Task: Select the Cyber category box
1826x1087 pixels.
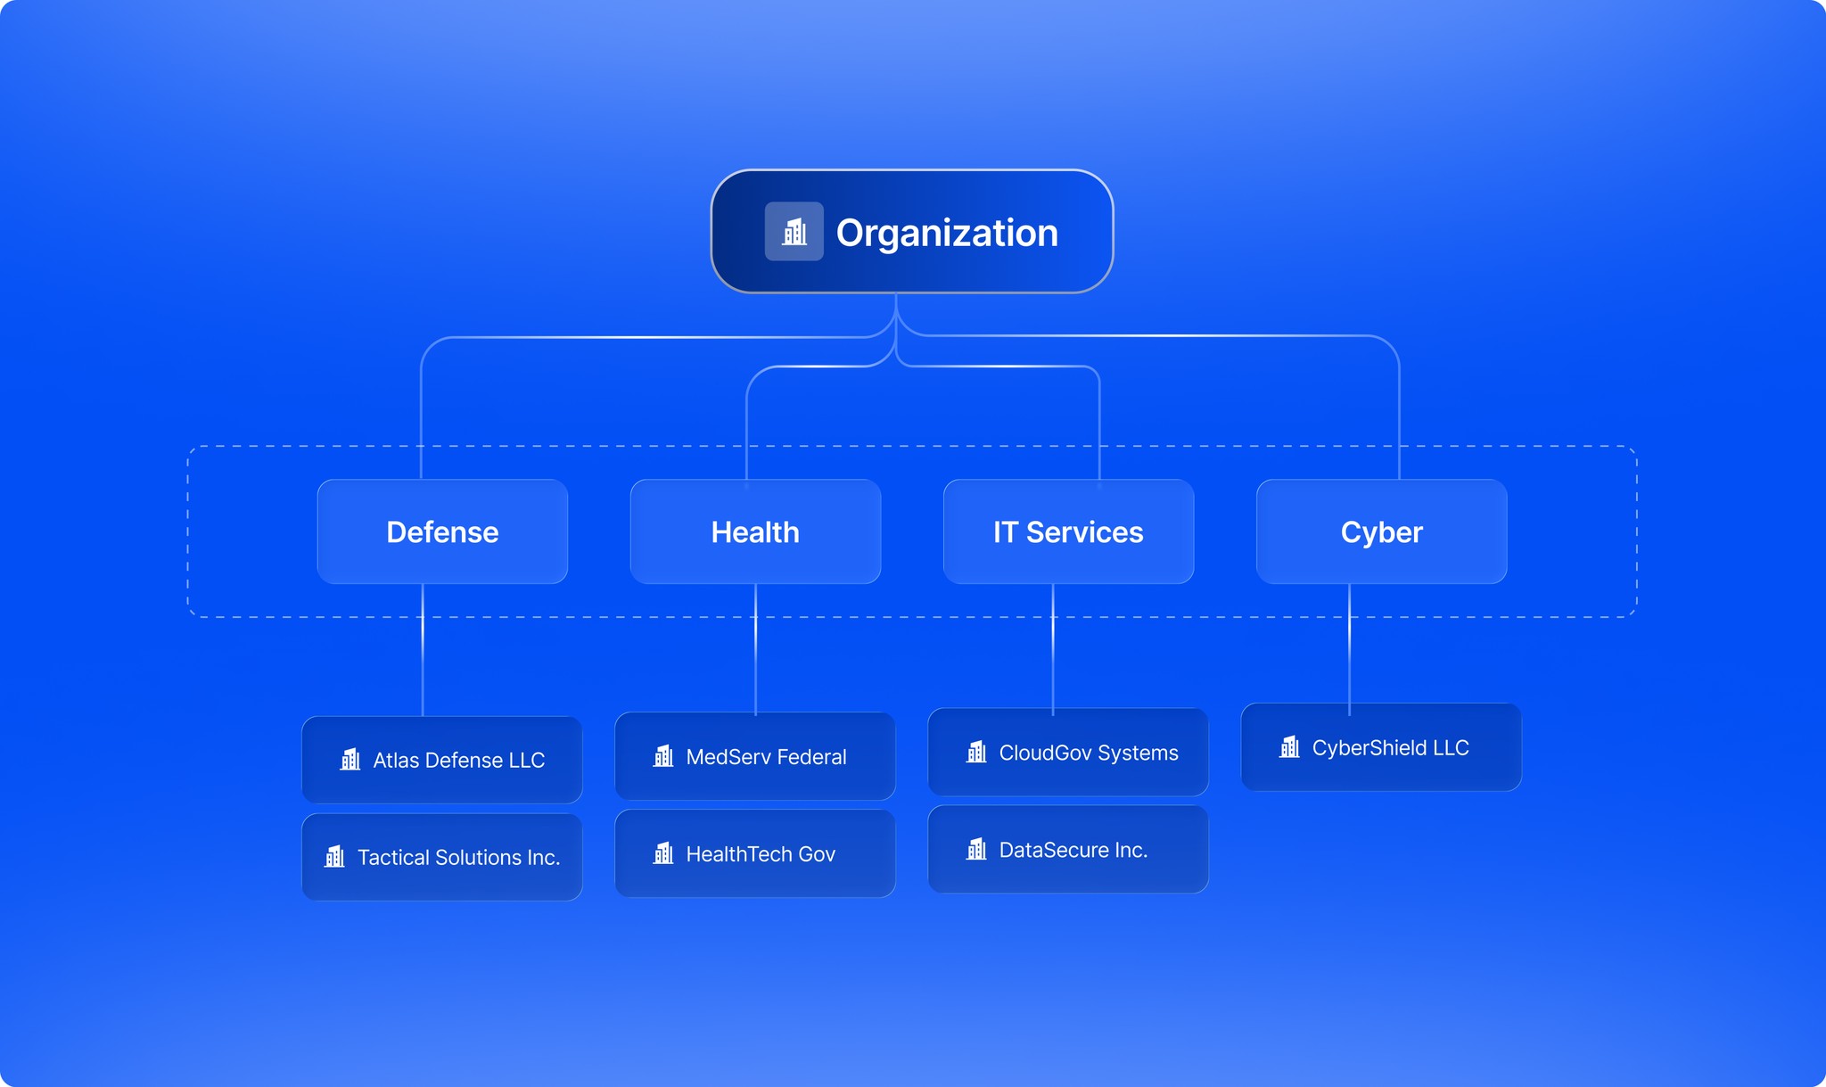Action: pyautogui.click(x=1381, y=531)
